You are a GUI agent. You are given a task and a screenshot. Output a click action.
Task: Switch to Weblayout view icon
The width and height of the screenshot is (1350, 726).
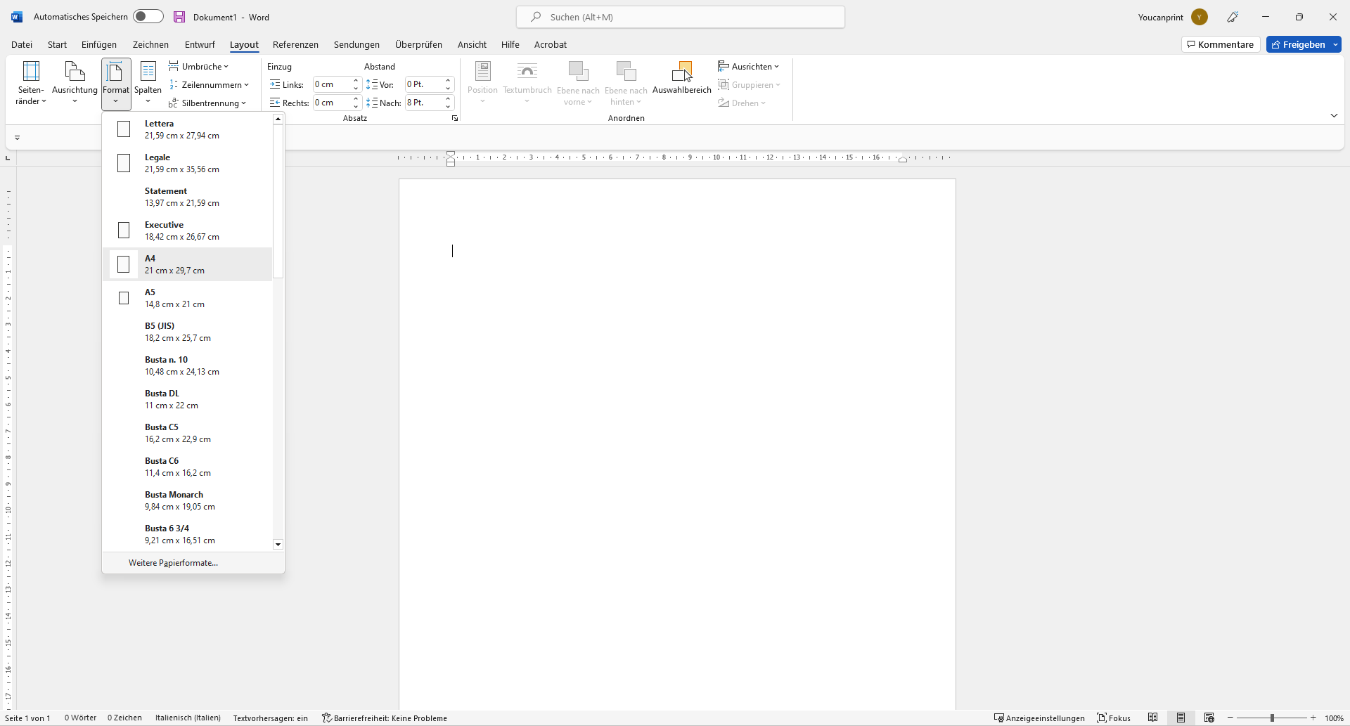[x=1209, y=718]
